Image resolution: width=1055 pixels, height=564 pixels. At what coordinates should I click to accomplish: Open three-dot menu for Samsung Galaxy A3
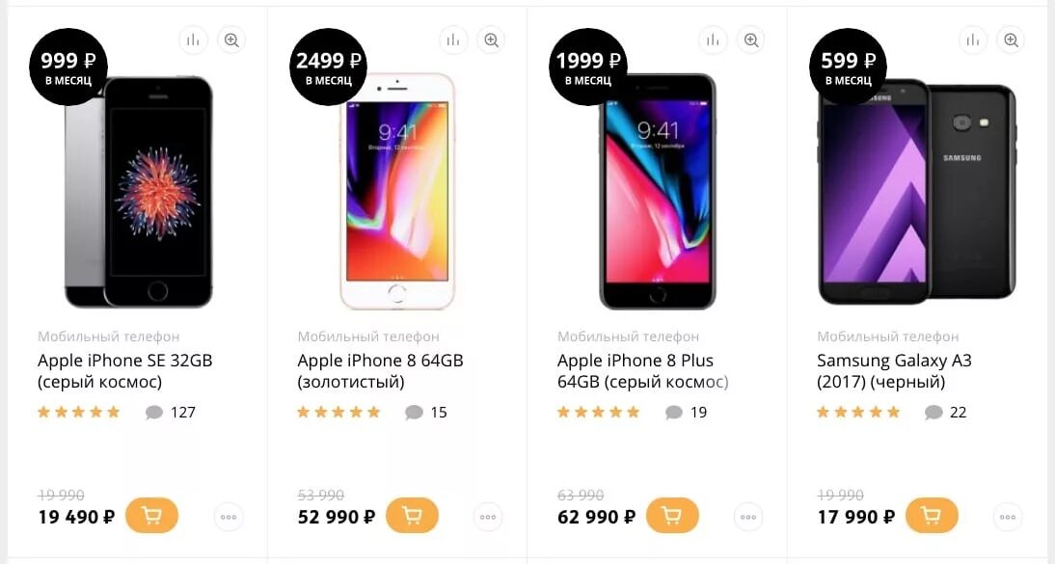pos(1008,517)
